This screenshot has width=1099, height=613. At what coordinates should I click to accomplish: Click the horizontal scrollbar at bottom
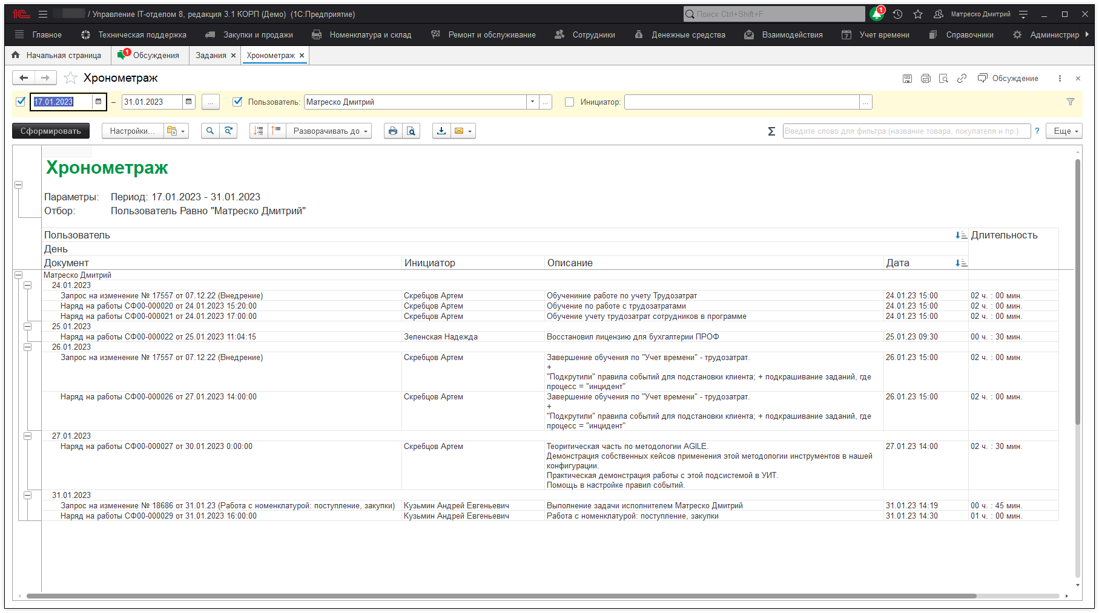(501, 596)
